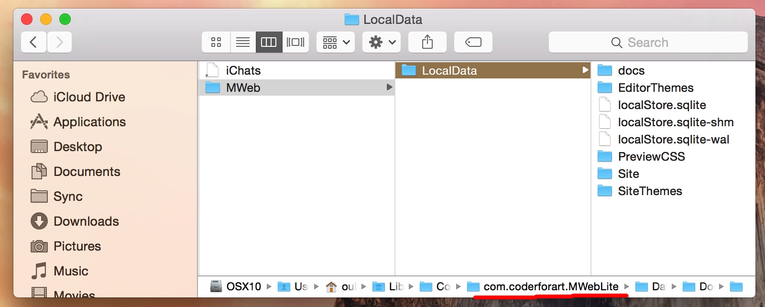Click the Share button
765x307 pixels.
point(427,42)
